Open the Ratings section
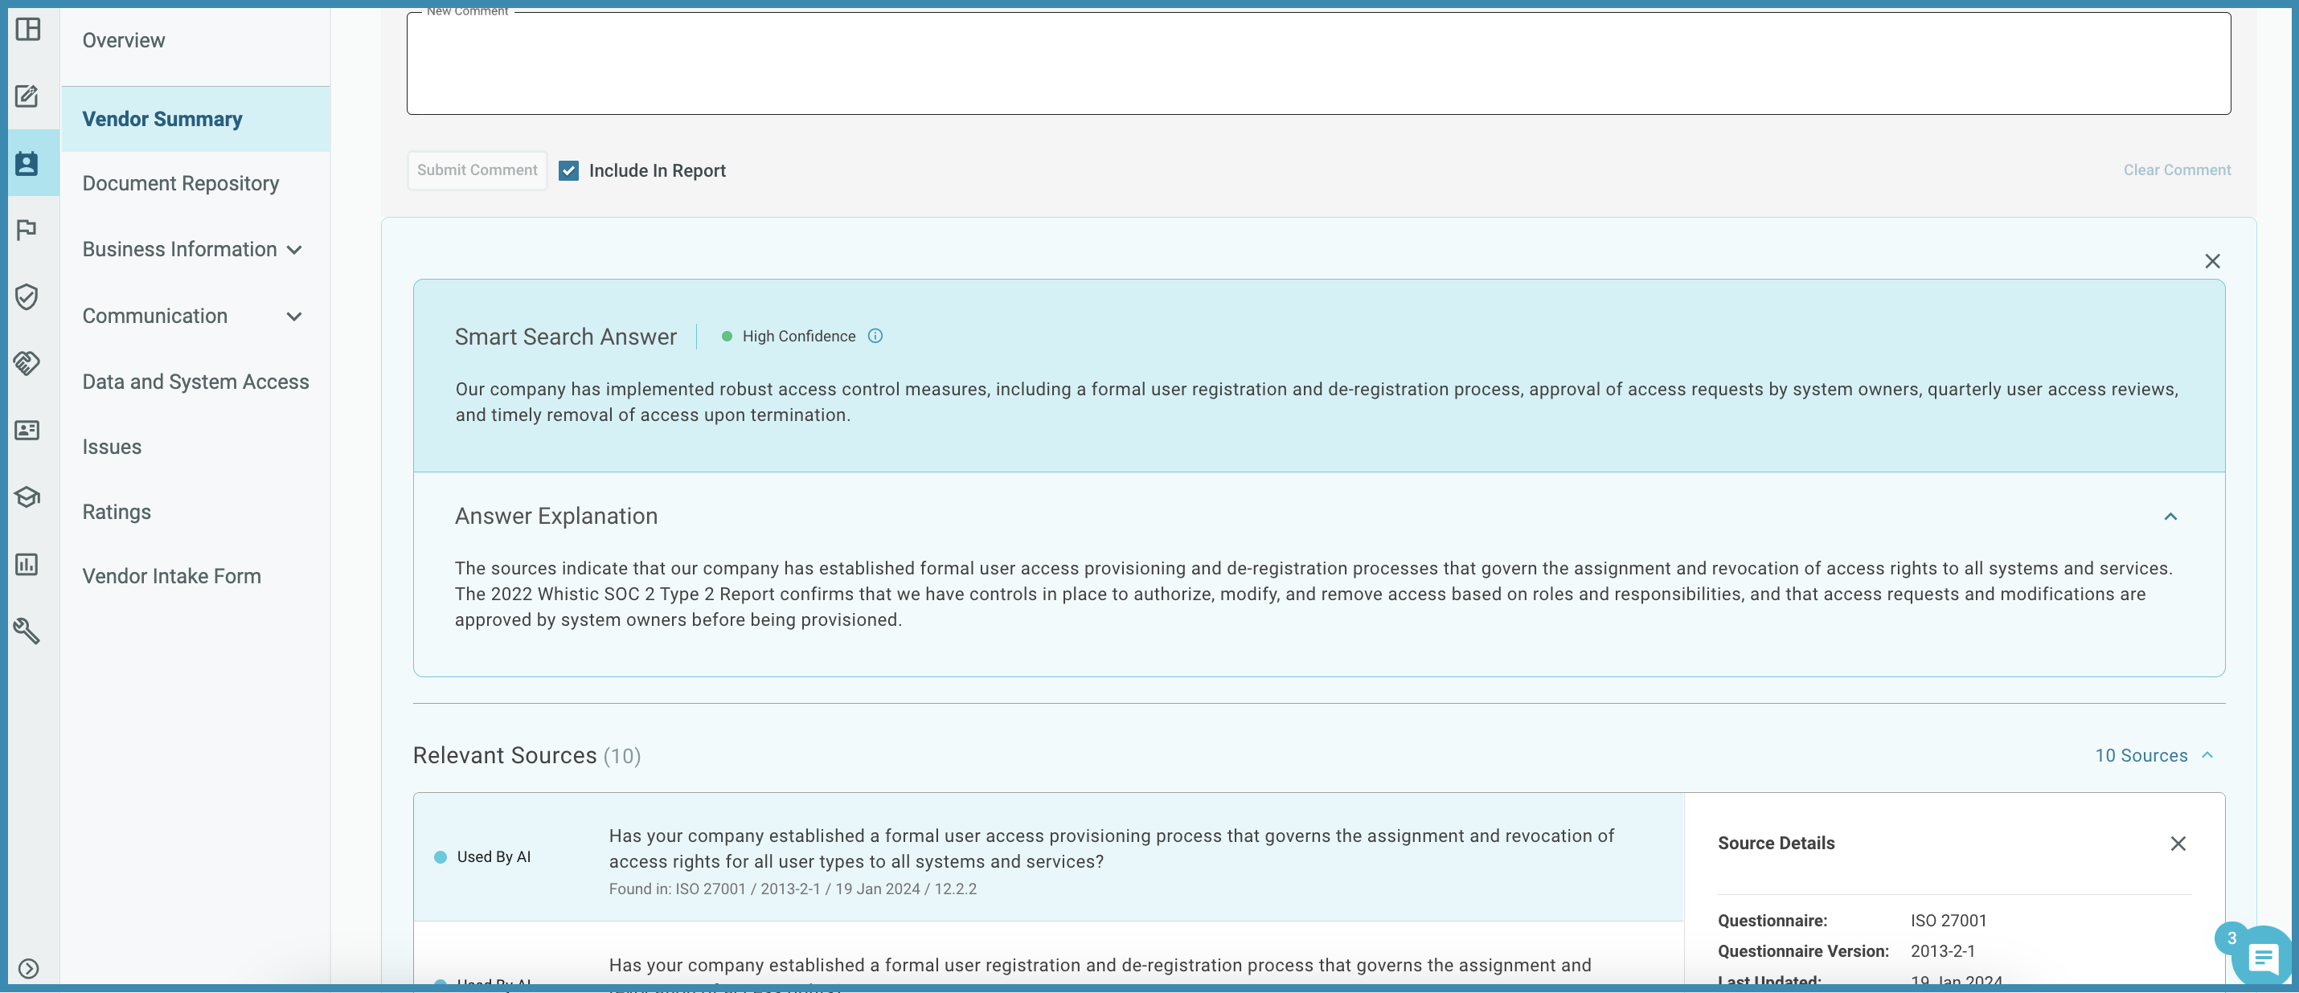Screen dimensions: 2299x993 [116, 512]
